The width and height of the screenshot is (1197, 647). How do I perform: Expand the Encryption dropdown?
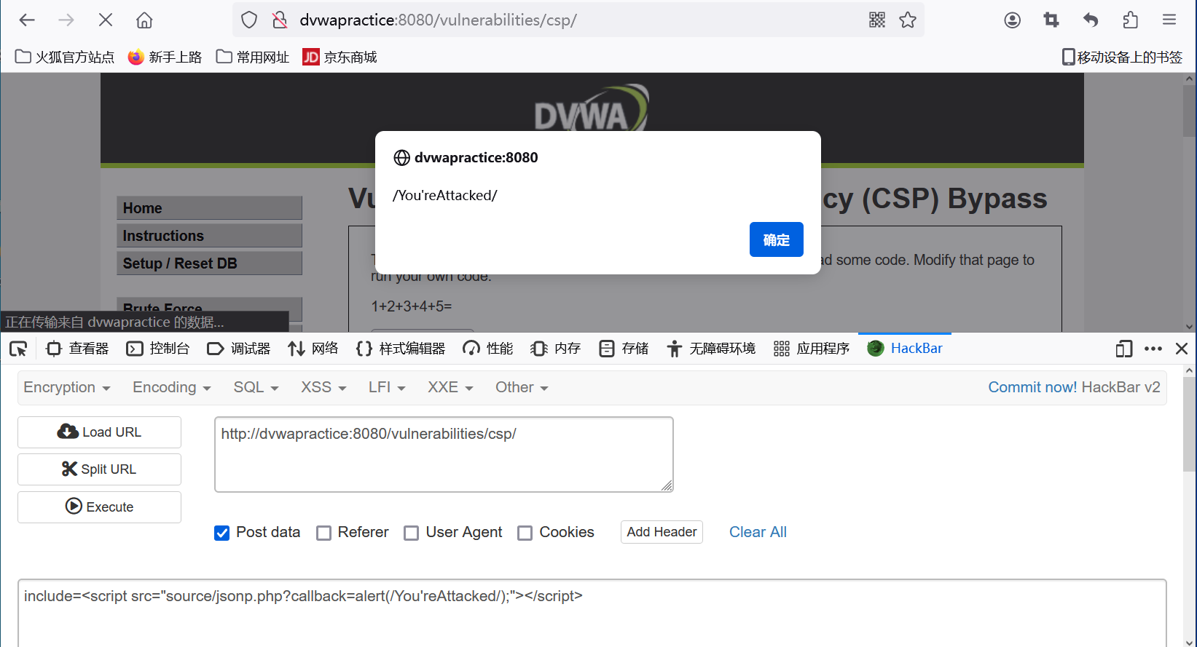66,388
